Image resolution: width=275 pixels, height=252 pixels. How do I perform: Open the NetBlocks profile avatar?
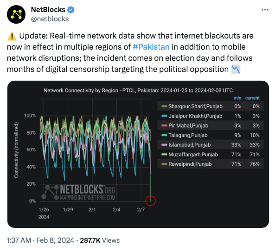(16, 14)
